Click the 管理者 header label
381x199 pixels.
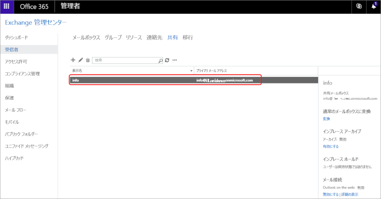pos(70,6)
